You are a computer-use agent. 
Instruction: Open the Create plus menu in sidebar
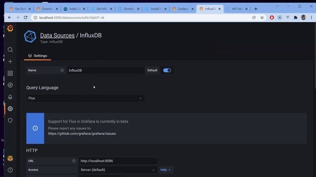coord(10,61)
